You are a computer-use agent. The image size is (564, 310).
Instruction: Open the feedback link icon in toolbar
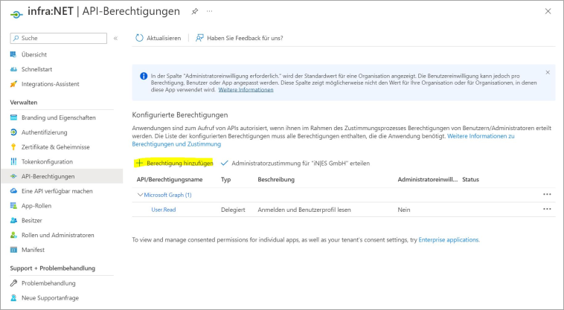(x=199, y=38)
